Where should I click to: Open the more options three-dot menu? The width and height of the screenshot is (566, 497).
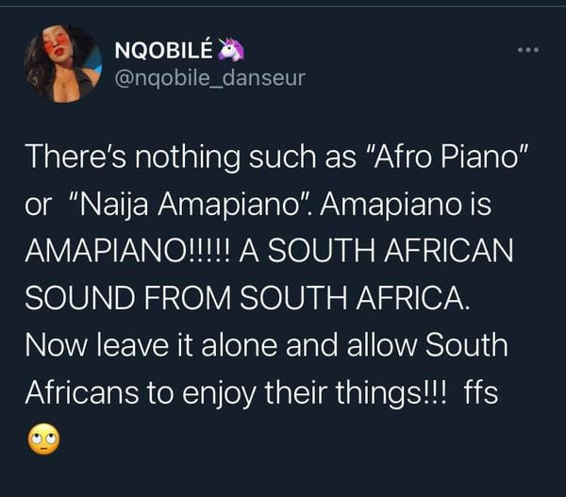coord(530,50)
